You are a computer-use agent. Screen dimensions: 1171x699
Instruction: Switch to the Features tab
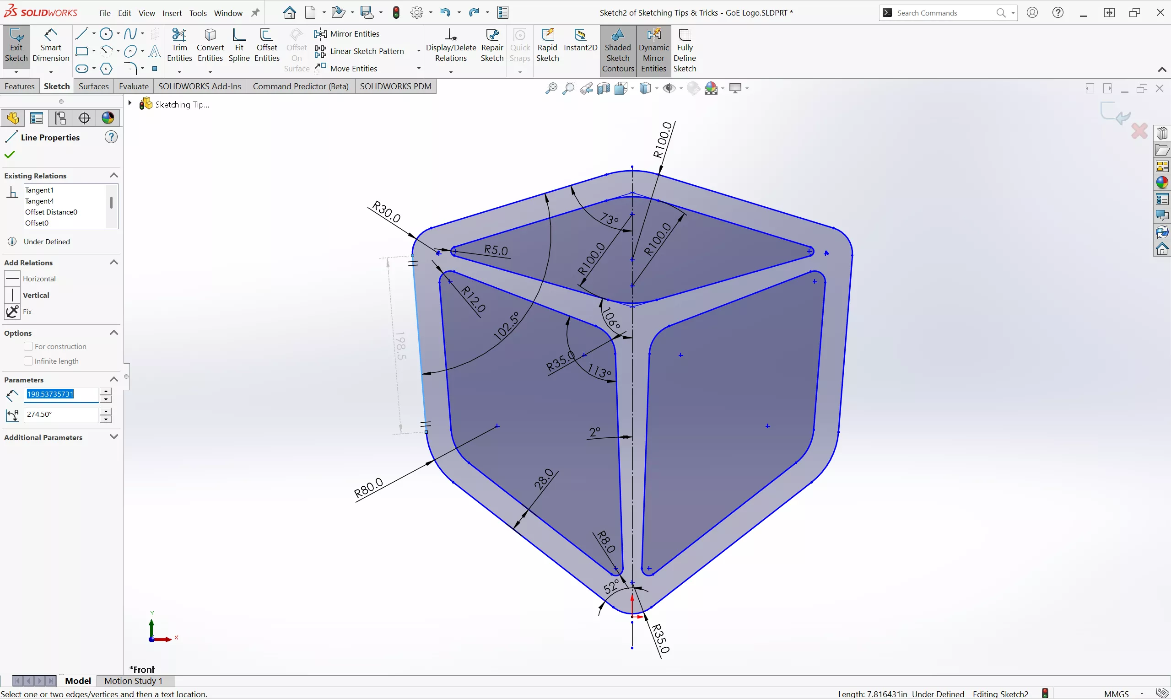[19, 86]
